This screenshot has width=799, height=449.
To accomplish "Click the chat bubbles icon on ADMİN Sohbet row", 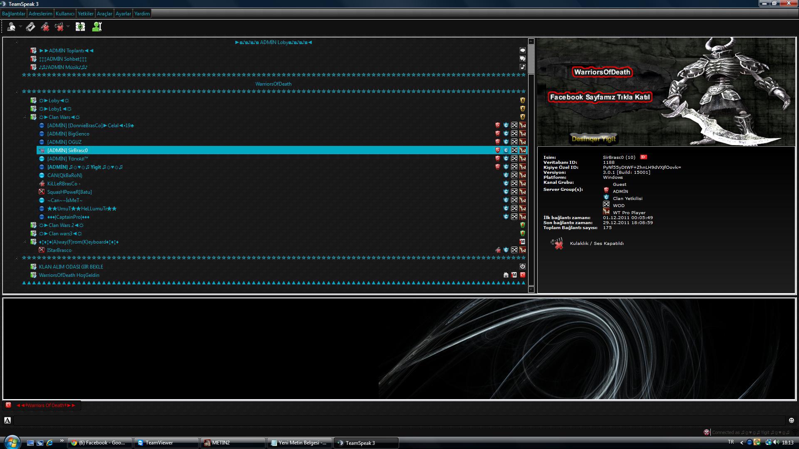I will tap(523, 59).
